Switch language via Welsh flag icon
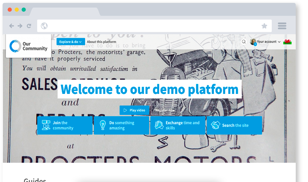The height and width of the screenshot is (182, 308). [287, 42]
